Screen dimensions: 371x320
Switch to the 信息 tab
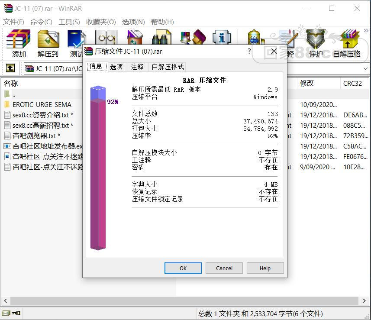click(96, 67)
